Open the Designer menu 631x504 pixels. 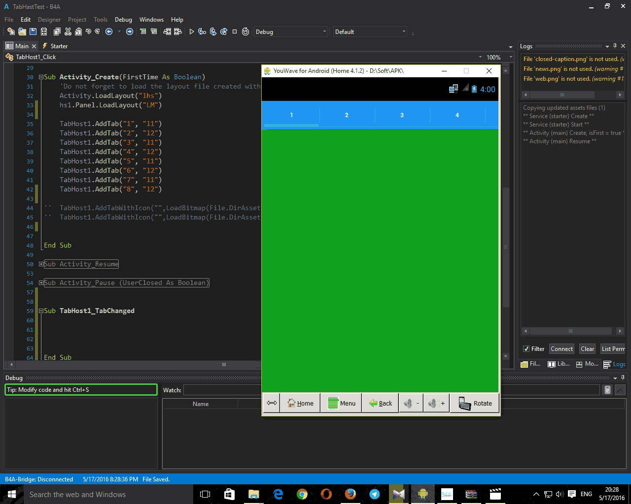pos(49,20)
